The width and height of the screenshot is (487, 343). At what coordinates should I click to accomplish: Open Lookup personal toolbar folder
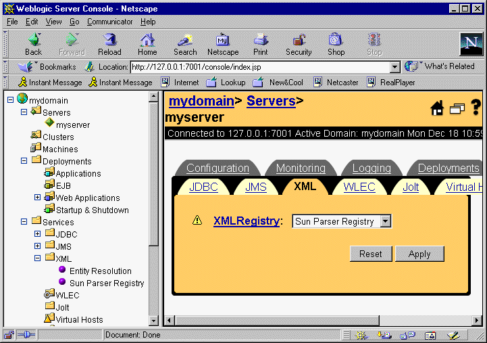226,83
